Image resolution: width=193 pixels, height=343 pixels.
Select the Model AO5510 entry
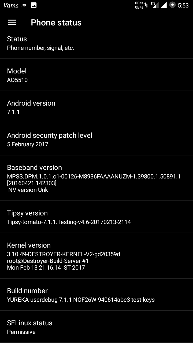point(96,75)
